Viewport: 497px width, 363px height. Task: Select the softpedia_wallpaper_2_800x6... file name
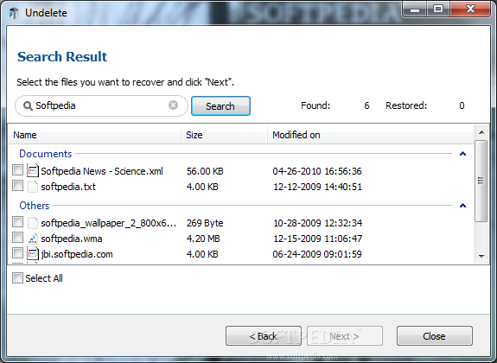point(108,223)
